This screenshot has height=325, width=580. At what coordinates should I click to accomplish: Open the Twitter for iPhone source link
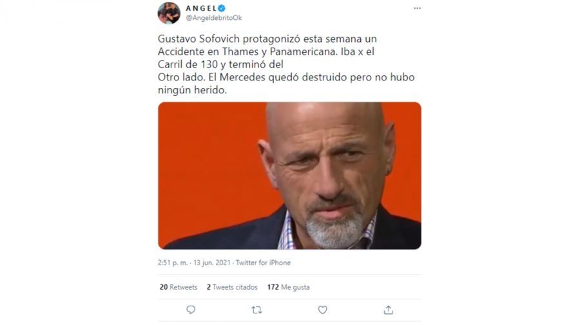point(263,263)
